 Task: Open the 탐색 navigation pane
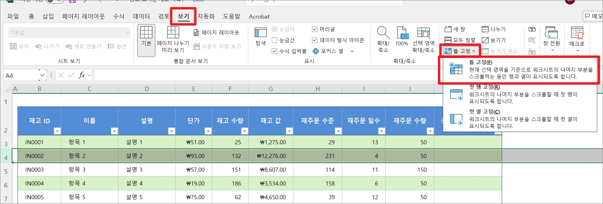(261, 37)
